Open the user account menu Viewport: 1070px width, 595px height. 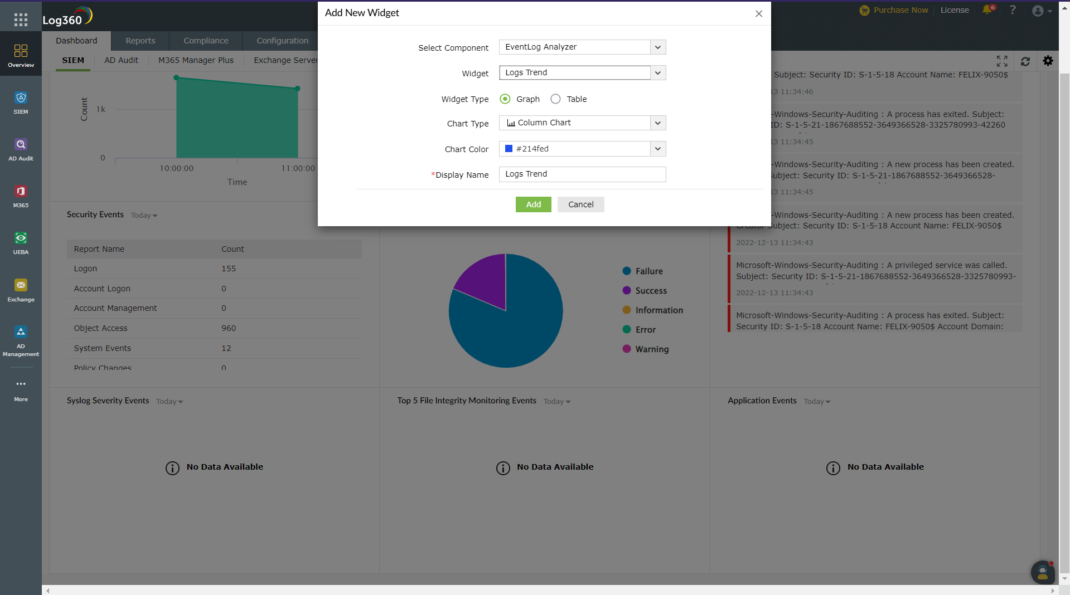(1042, 11)
